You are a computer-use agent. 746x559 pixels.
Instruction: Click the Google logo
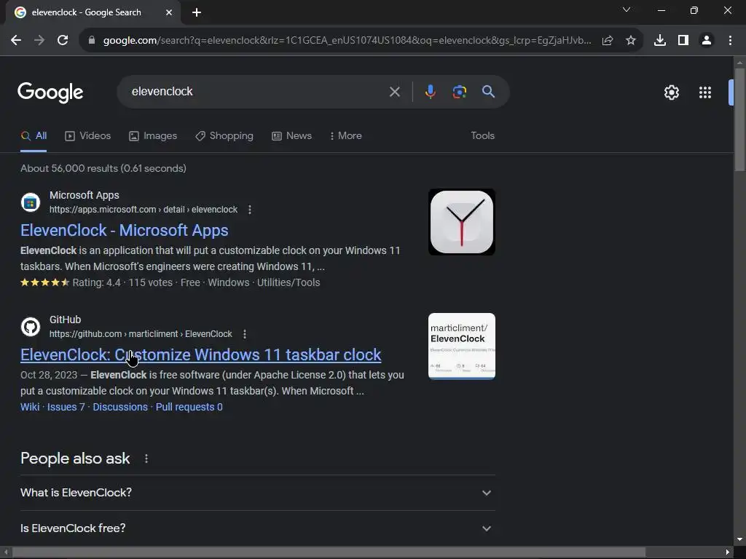click(x=50, y=92)
